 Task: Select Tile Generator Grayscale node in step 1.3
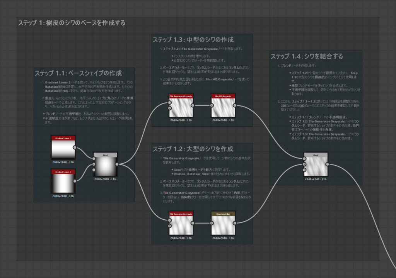[x=181, y=106]
